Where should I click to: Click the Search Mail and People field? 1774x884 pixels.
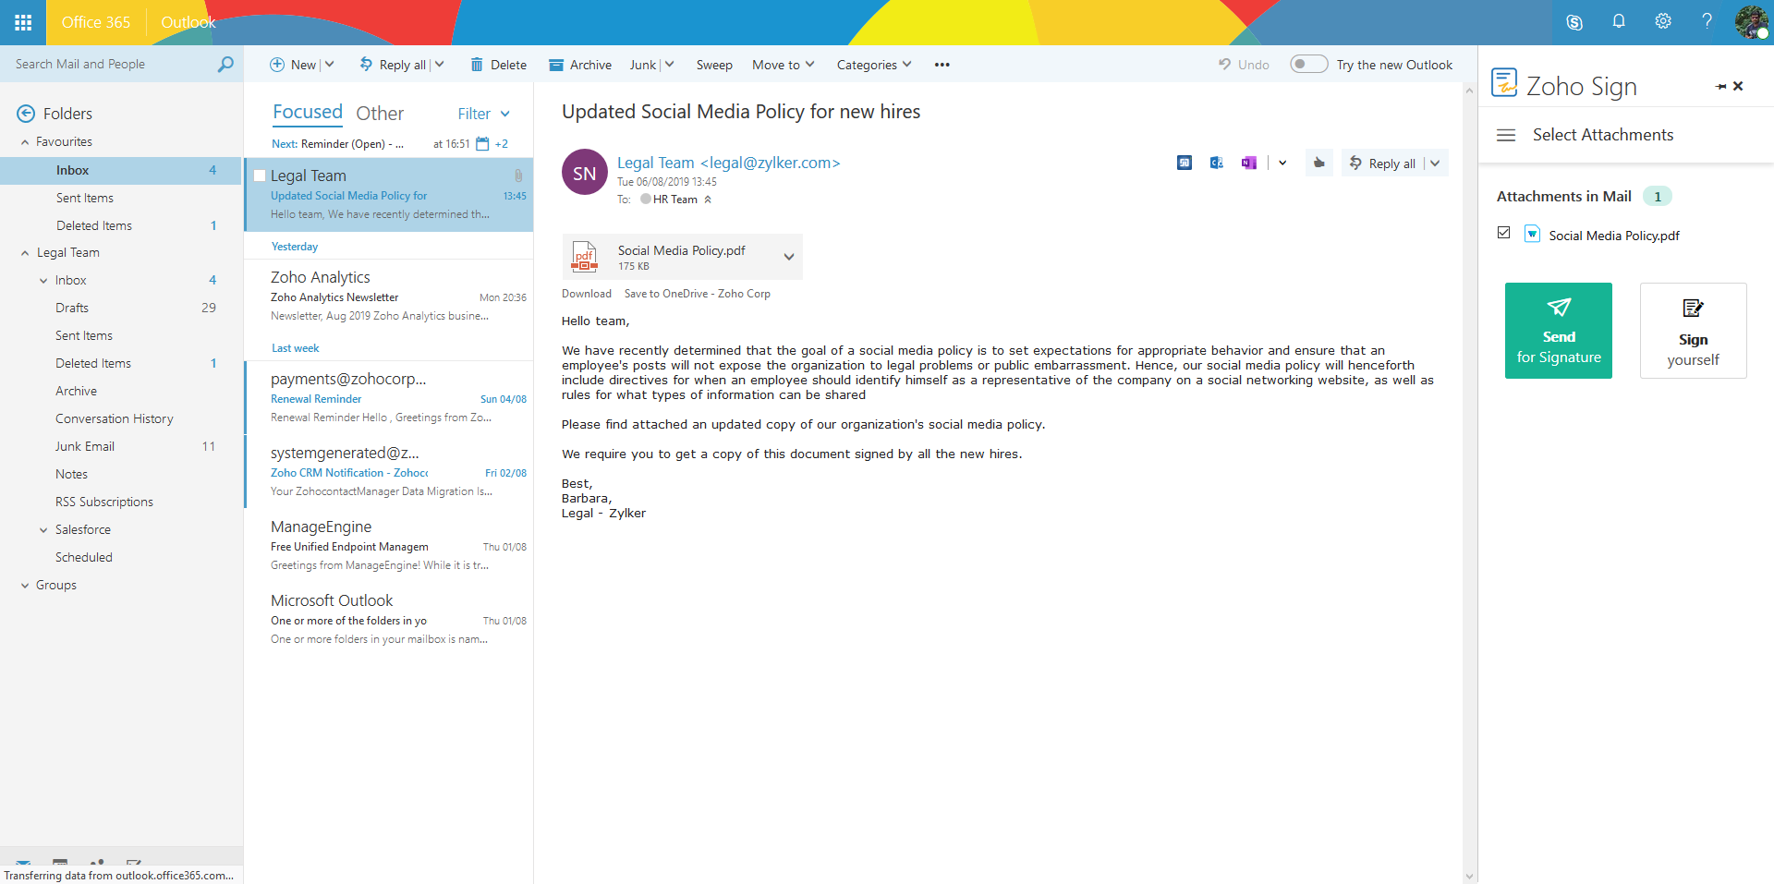point(121,64)
